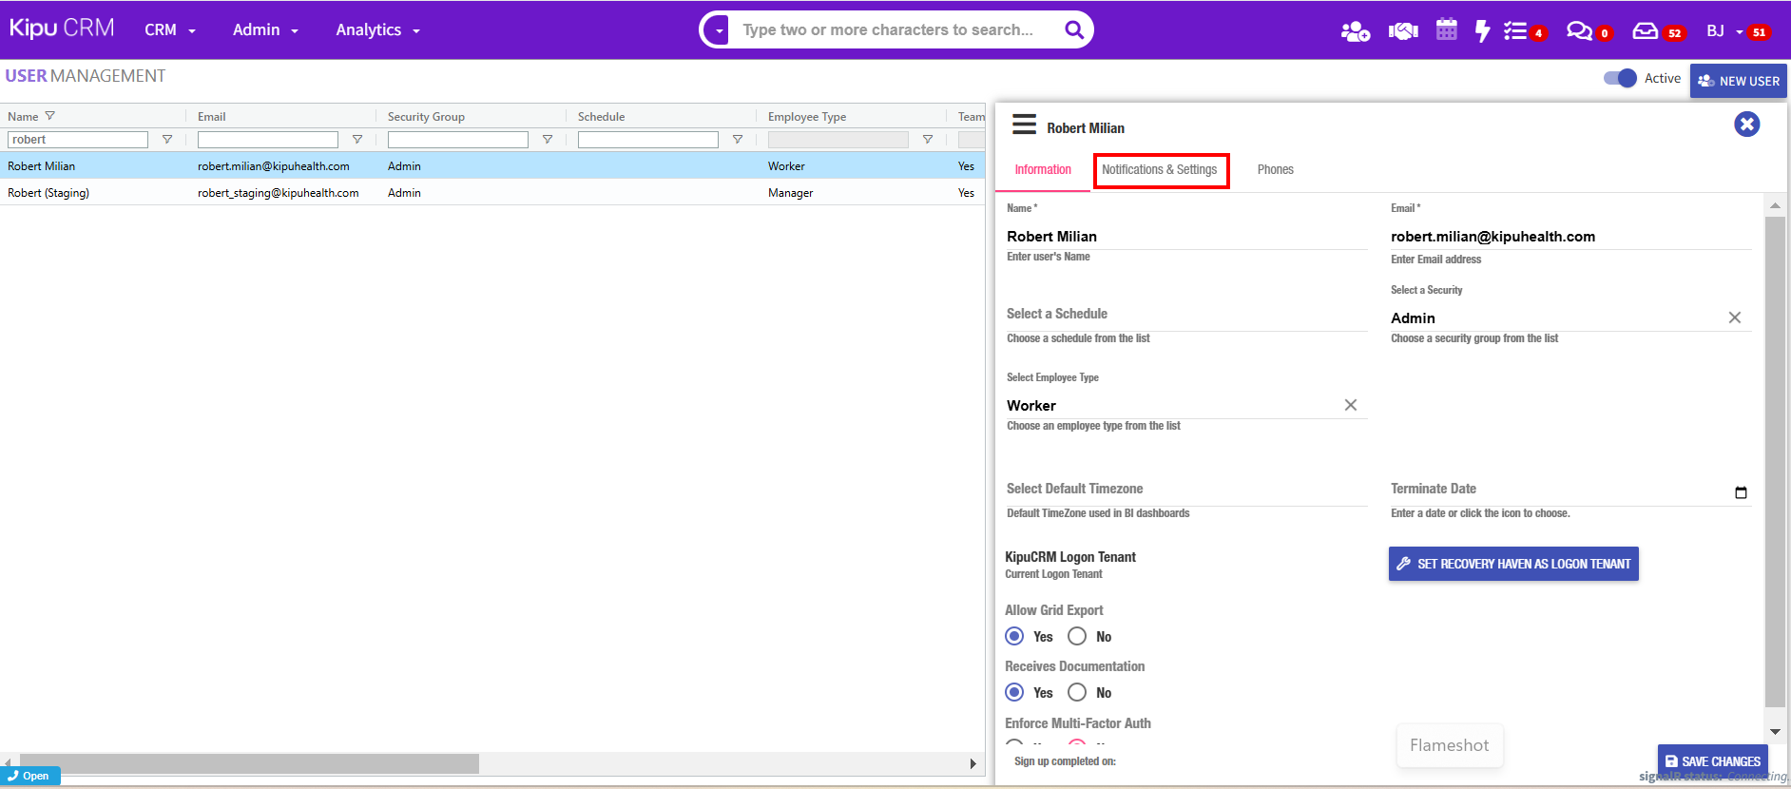Screen dimensions: 1791x789
Task: Open the Select Default Timezone dropdown
Action: (x=1185, y=490)
